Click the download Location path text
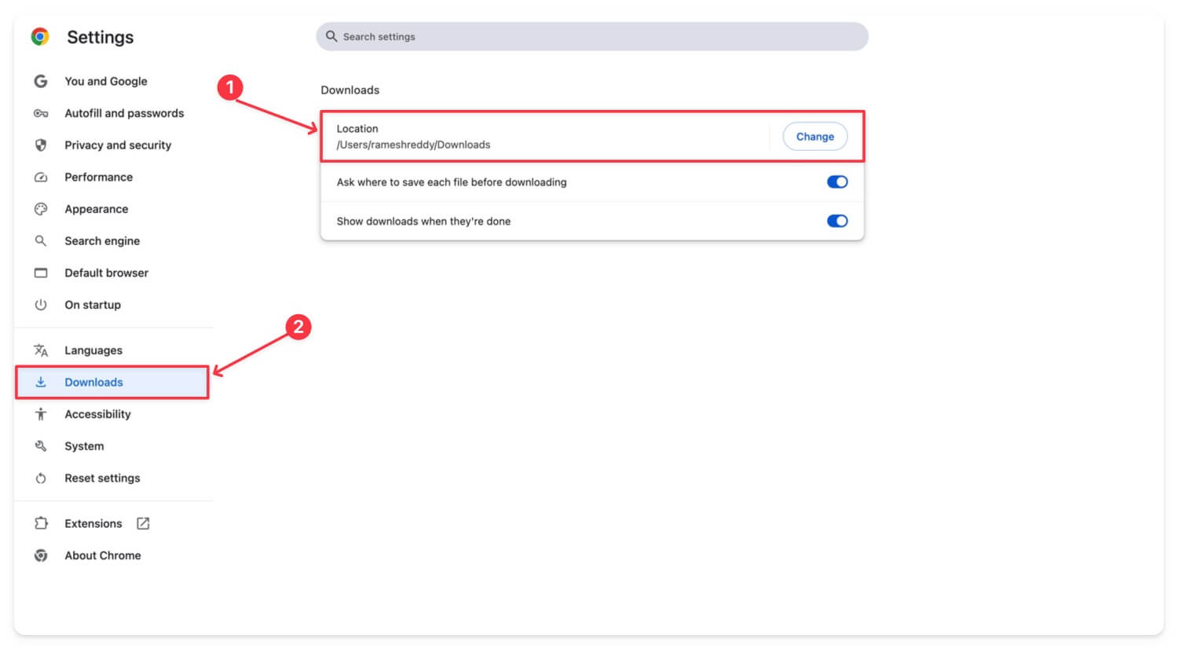The width and height of the screenshot is (1178, 649). [x=415, y=145]
